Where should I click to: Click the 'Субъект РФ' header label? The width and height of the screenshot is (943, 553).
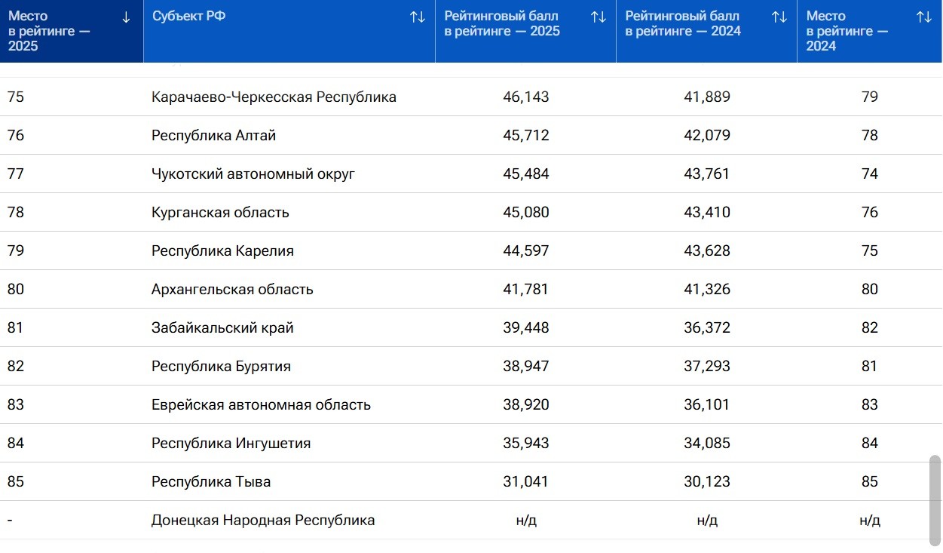point(188,17)
